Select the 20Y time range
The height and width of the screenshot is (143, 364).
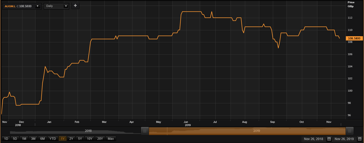point(100,139)
